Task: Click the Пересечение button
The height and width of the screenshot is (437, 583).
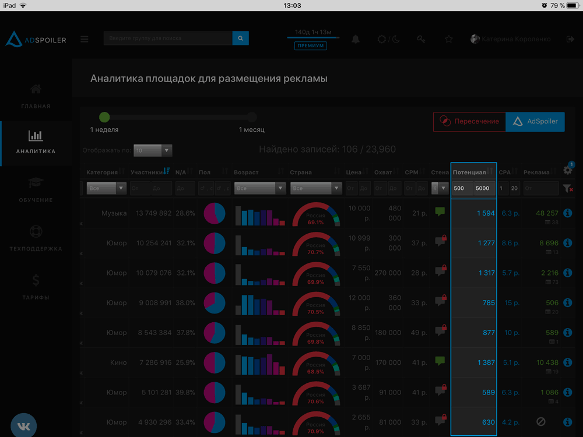Action: [469, 122]
